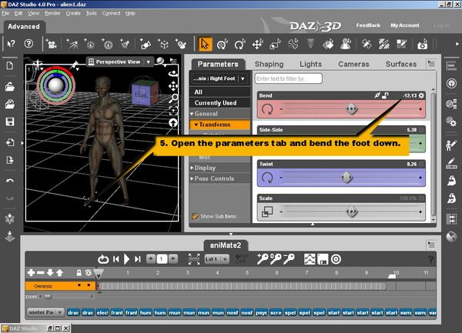Select the Currently Used filter

220,103
